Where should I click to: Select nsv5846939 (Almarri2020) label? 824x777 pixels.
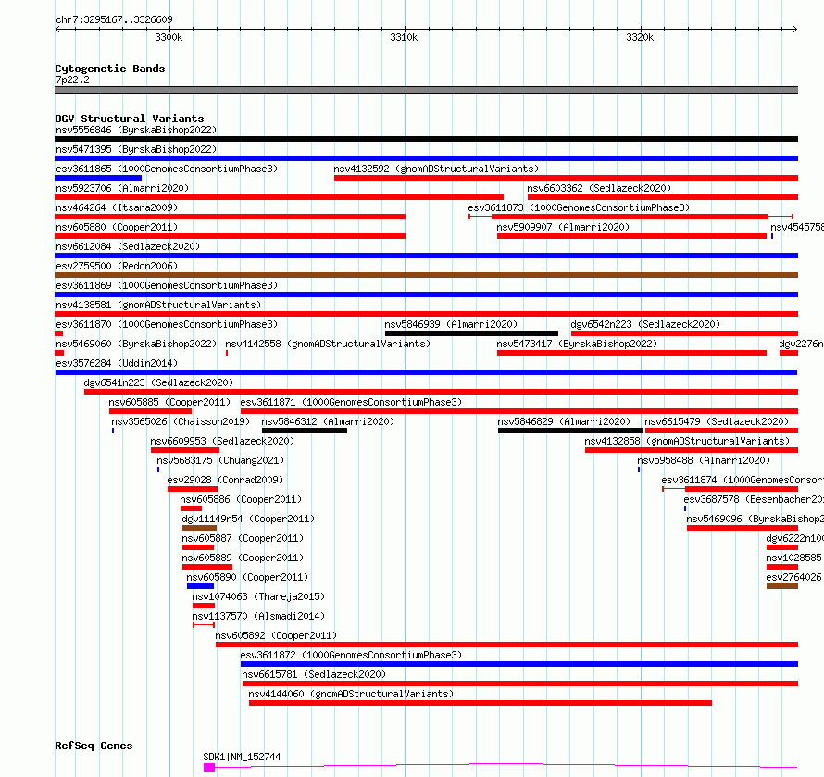click(451, 324)
